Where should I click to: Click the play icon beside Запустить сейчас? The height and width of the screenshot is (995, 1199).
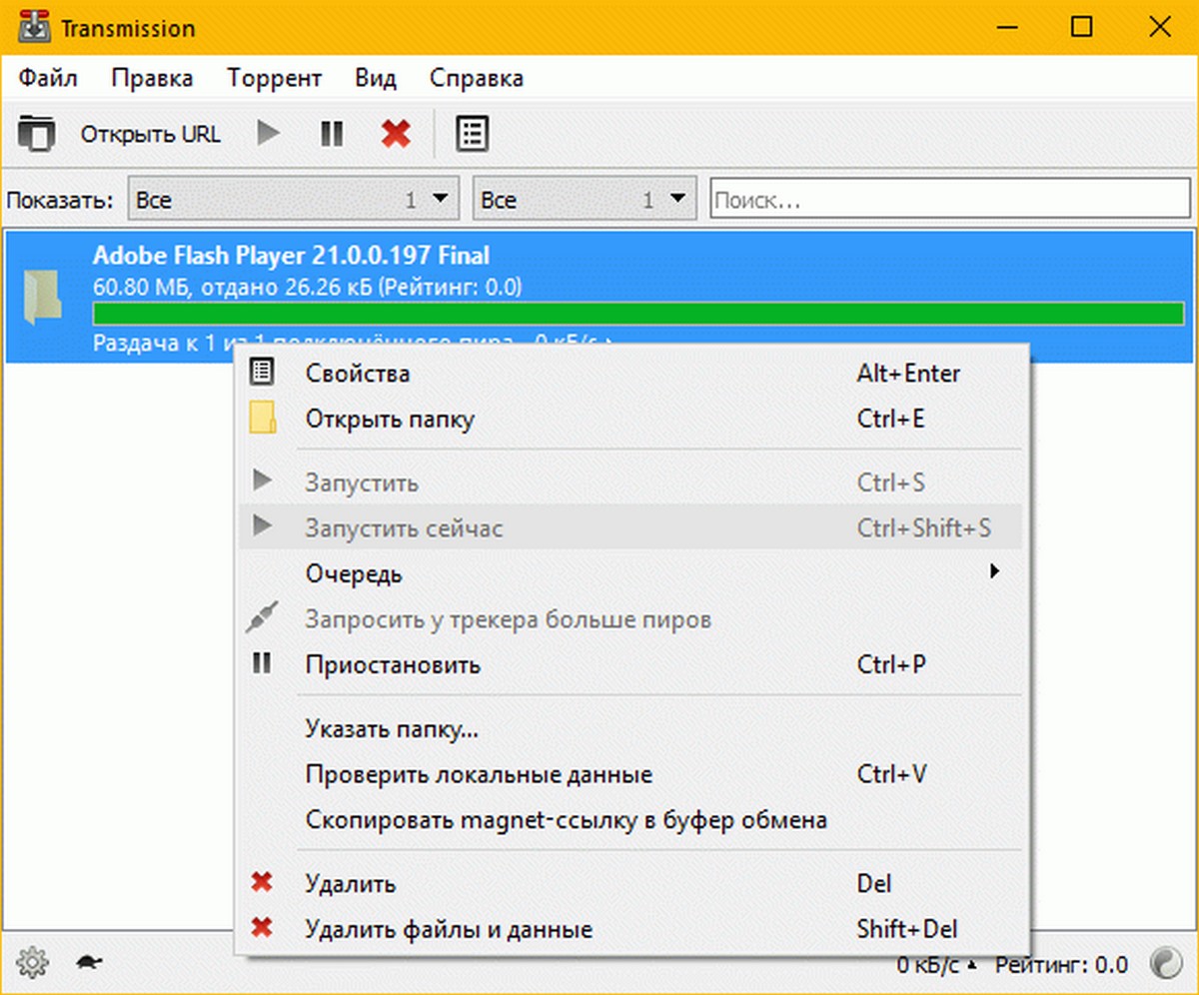point(262,525)
